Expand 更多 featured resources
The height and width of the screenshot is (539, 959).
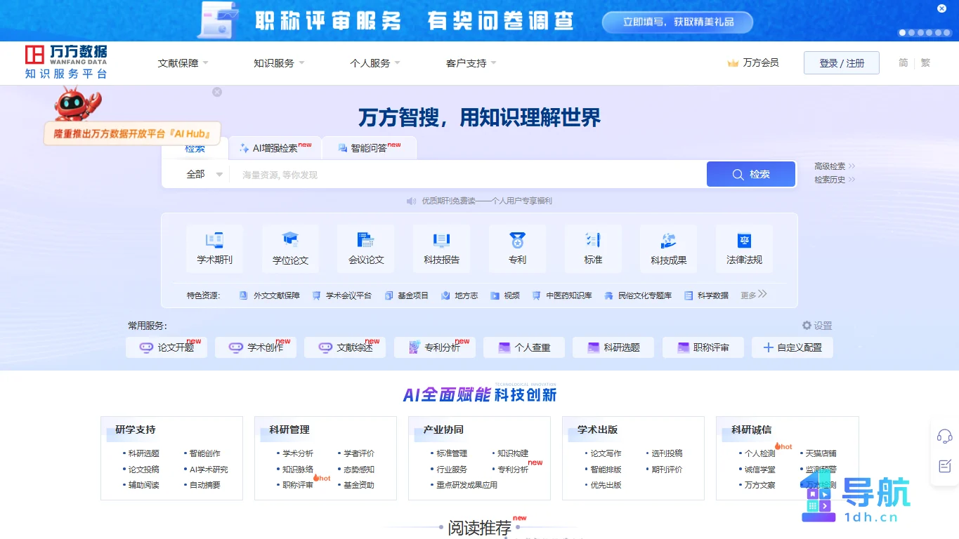(x=753, y=295)
